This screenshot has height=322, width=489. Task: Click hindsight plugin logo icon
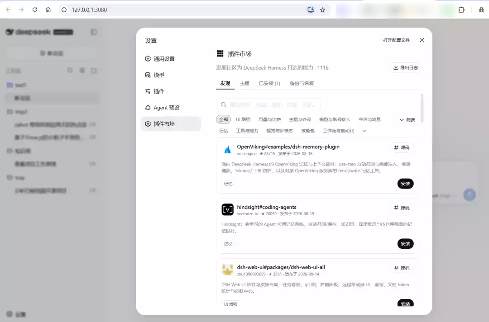point(227,209)
